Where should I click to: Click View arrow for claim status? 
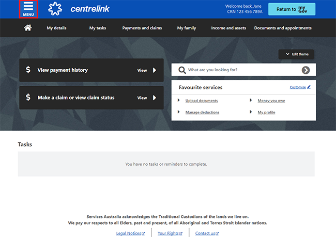point(154,98)
